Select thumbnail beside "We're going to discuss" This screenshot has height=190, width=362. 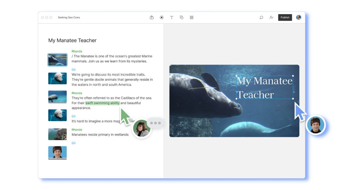coord(57,78)
